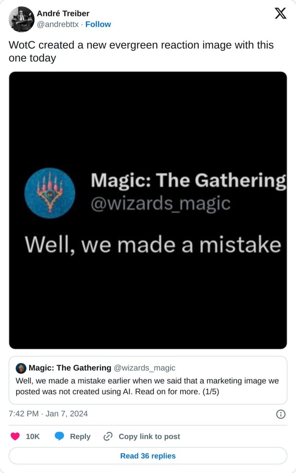Click the @wizards_magic handle in quoted tweet
Viewport: 296px width, 473px height.
(145, 368)
